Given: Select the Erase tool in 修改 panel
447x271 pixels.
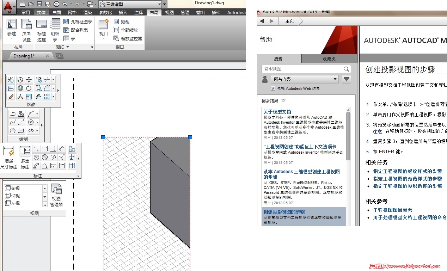Looking at the screenshot, I should coord(11,97).
